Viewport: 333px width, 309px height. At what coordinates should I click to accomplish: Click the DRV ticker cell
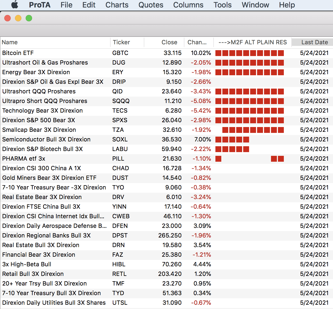118,197
